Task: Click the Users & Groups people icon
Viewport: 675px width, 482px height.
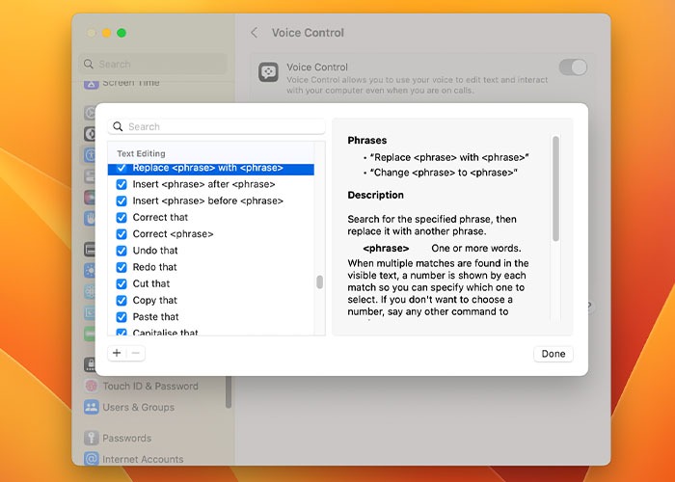Action: (x=92, y=407)
